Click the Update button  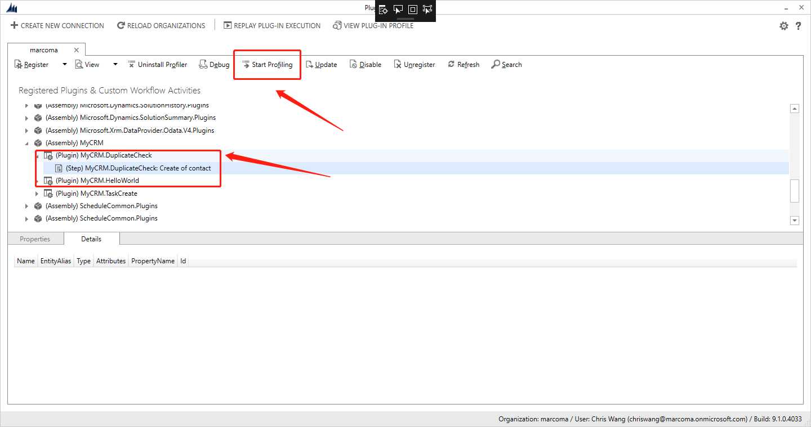coord(321,65)
